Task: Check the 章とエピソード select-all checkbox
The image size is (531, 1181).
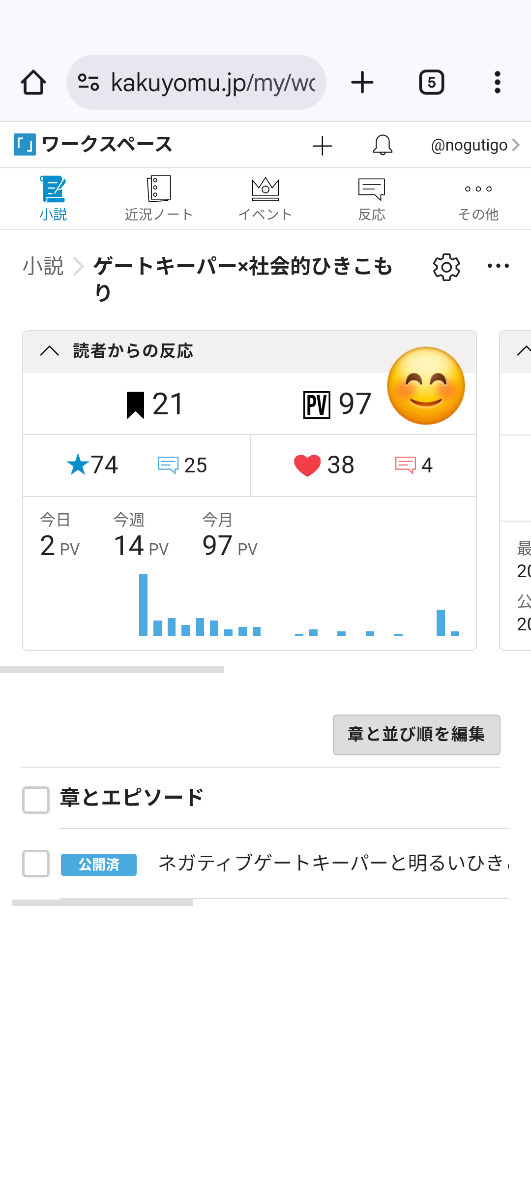Action: pyautogui.click(x=36, y=800)
